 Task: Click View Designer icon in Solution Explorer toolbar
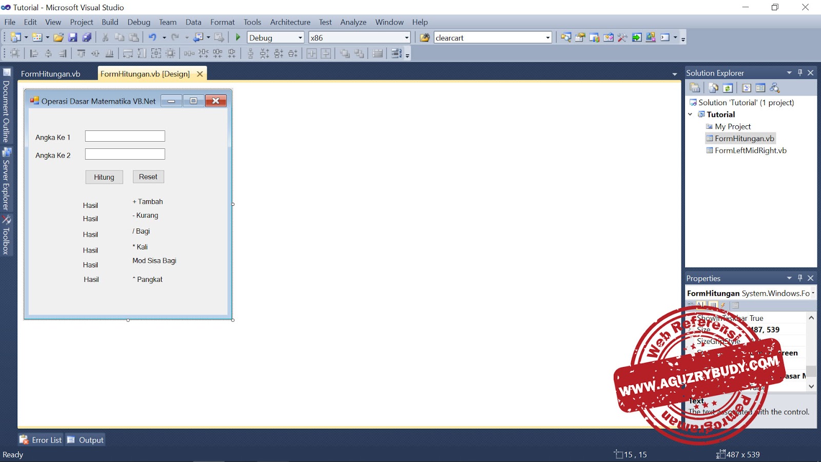pos(760,88)
